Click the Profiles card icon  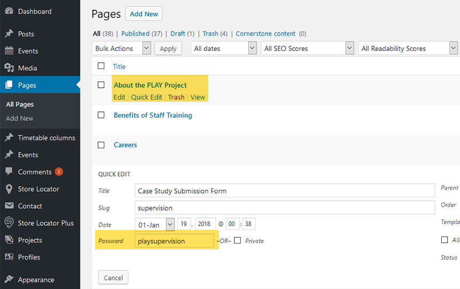[9, 257]
